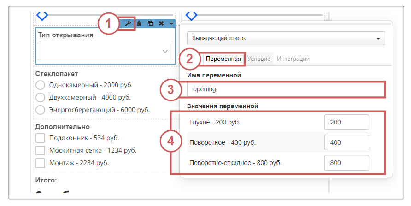Delete the element with the X icon
Screen dimensions: 411x206
point(161,24)
